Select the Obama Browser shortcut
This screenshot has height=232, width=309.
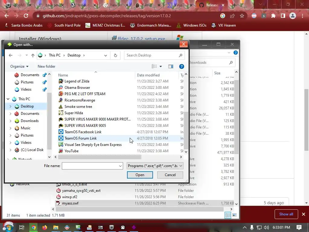pos(77,87)
